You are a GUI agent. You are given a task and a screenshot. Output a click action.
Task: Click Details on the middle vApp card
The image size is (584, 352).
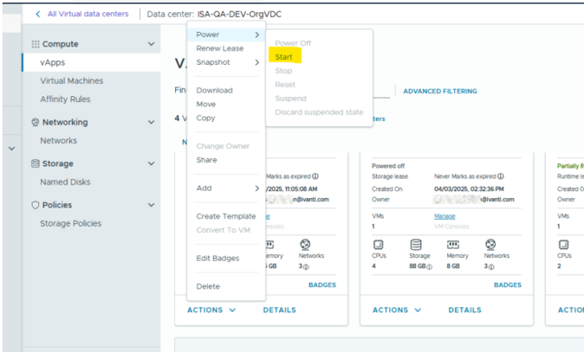coord(465,310)
